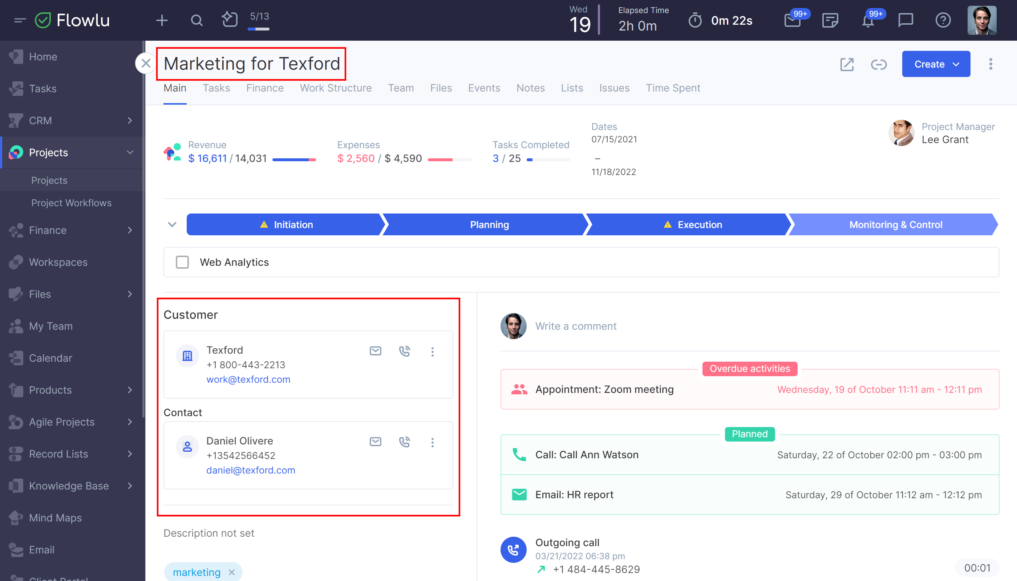Close the project panel with X button
Image resolution: width=1017 pixels, height=581 pixels.
point(146,63)
